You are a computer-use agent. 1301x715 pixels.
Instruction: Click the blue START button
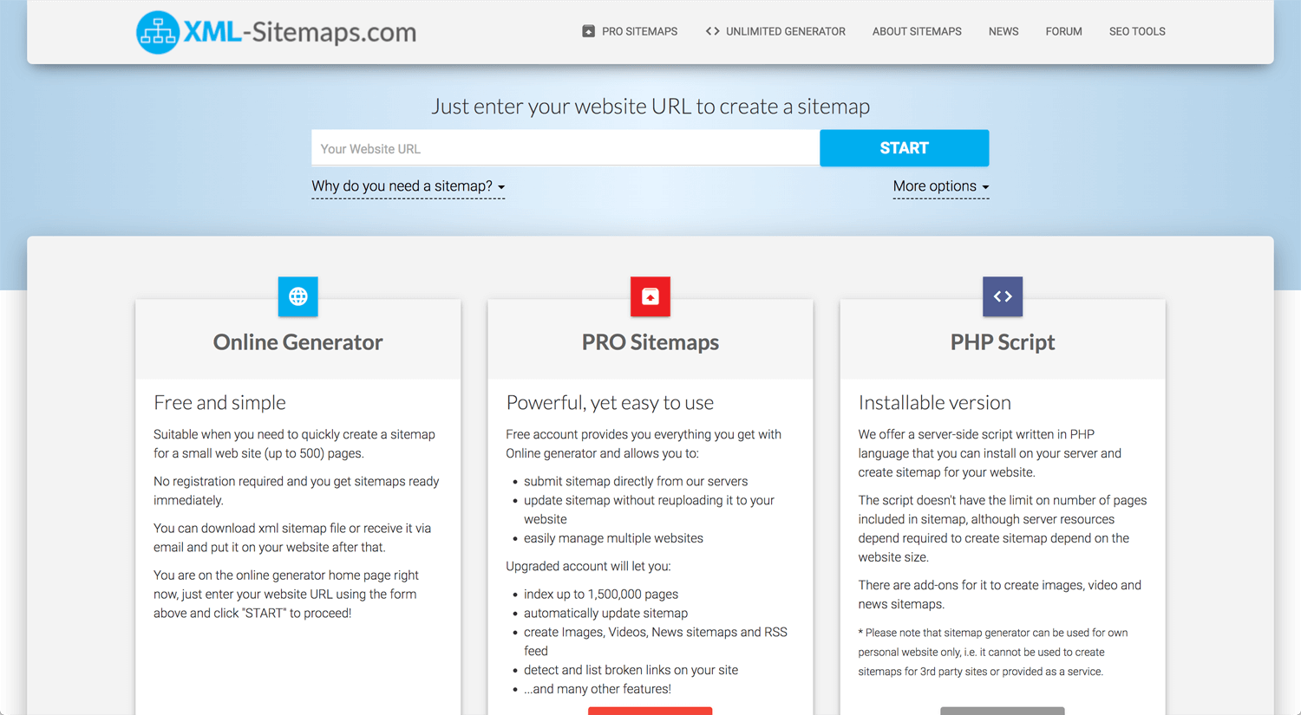click(x=904, y=148)
